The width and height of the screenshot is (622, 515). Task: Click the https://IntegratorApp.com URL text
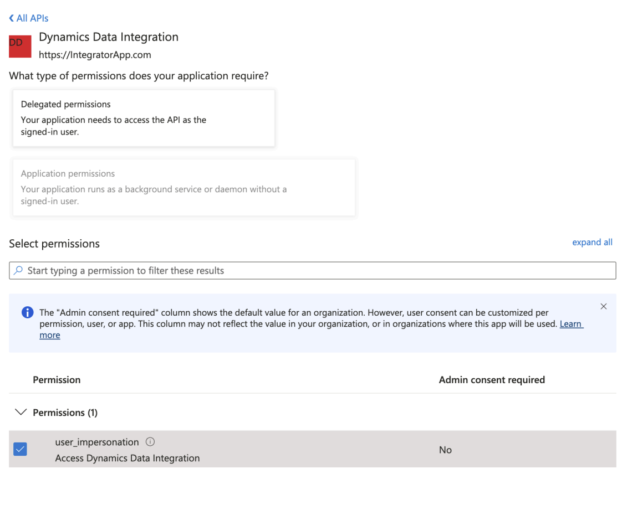click(95, 55)
